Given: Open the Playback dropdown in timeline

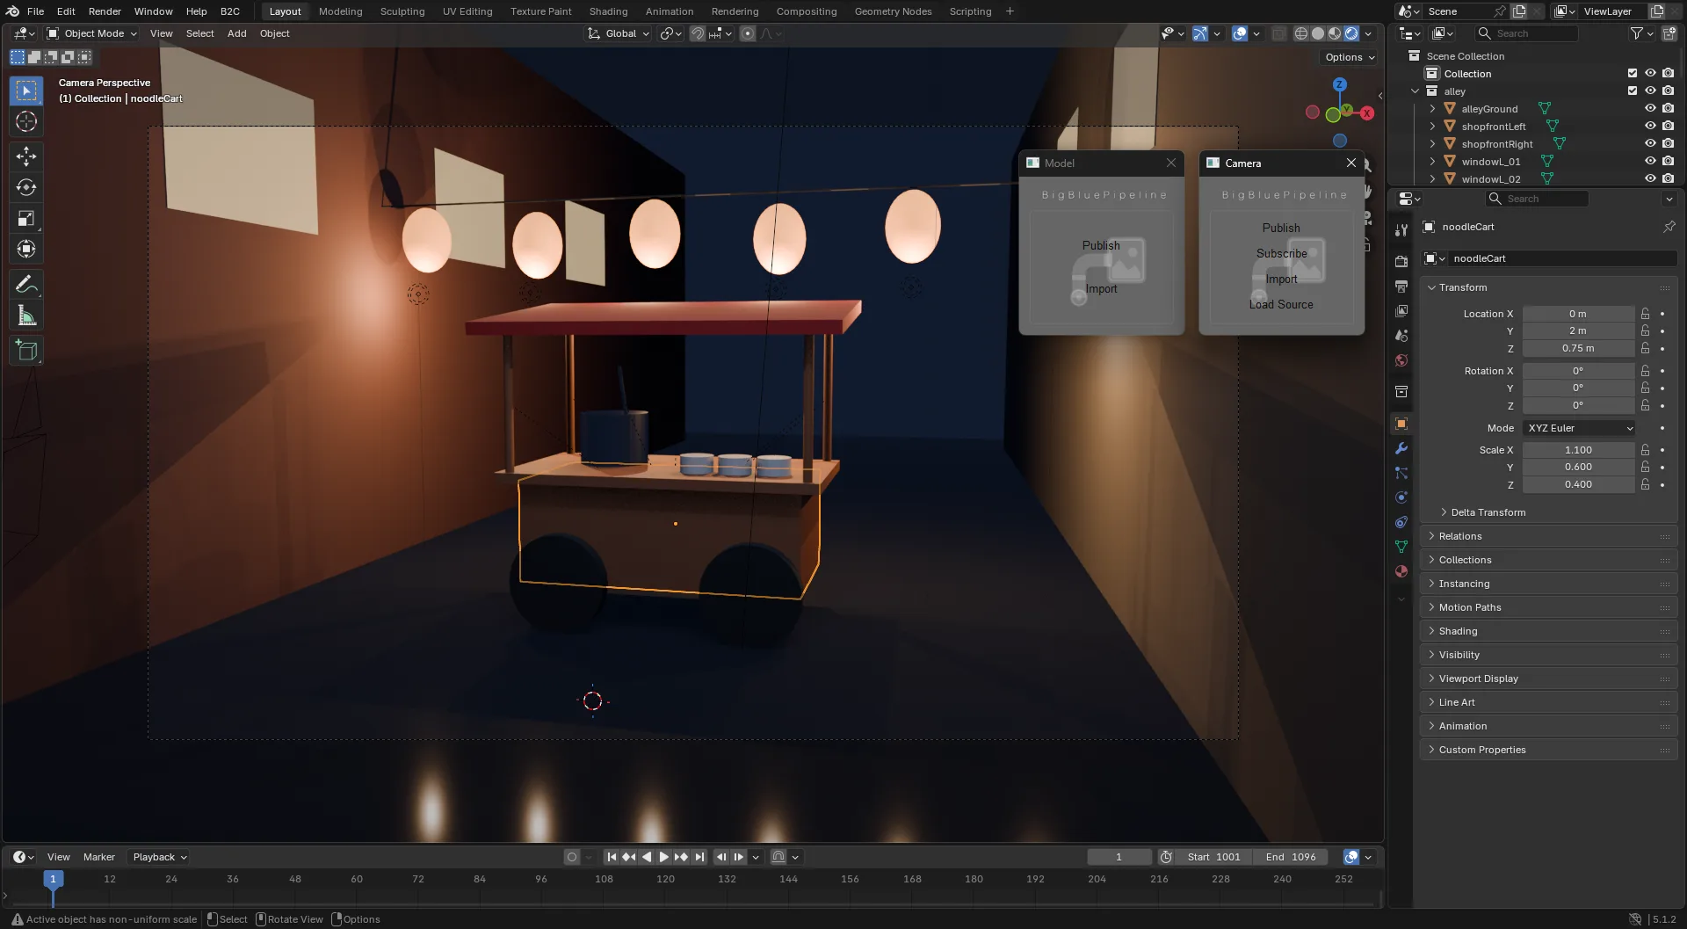Looking at the screenshot, I should click(x=159, y=857).
